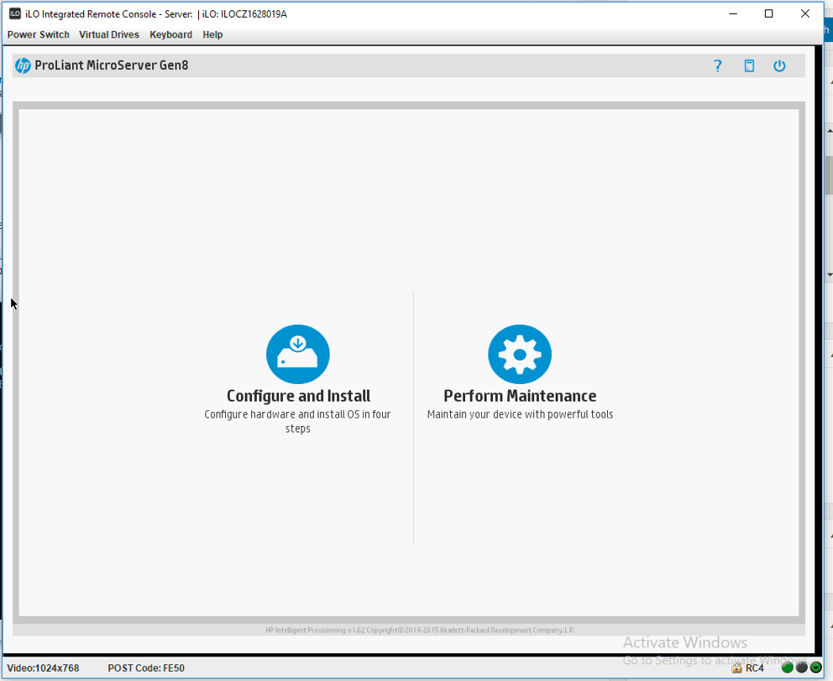Screen dimensions: 833x681
Task: Select the Configure and Install download icon
Action: pyautogui.click(x=298, y=354)
